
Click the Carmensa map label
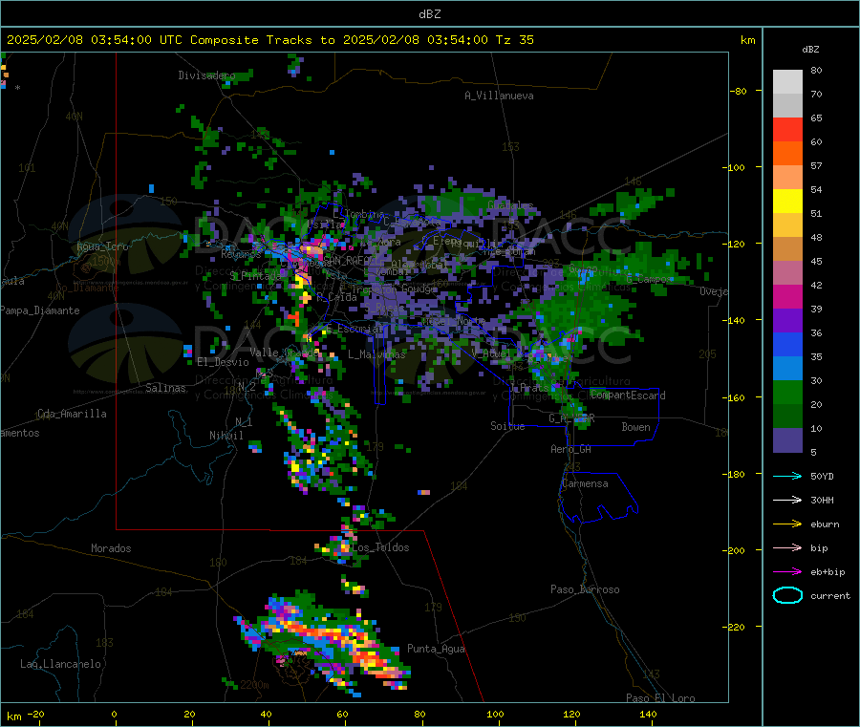pyautogui.click(x=585, y=483)
